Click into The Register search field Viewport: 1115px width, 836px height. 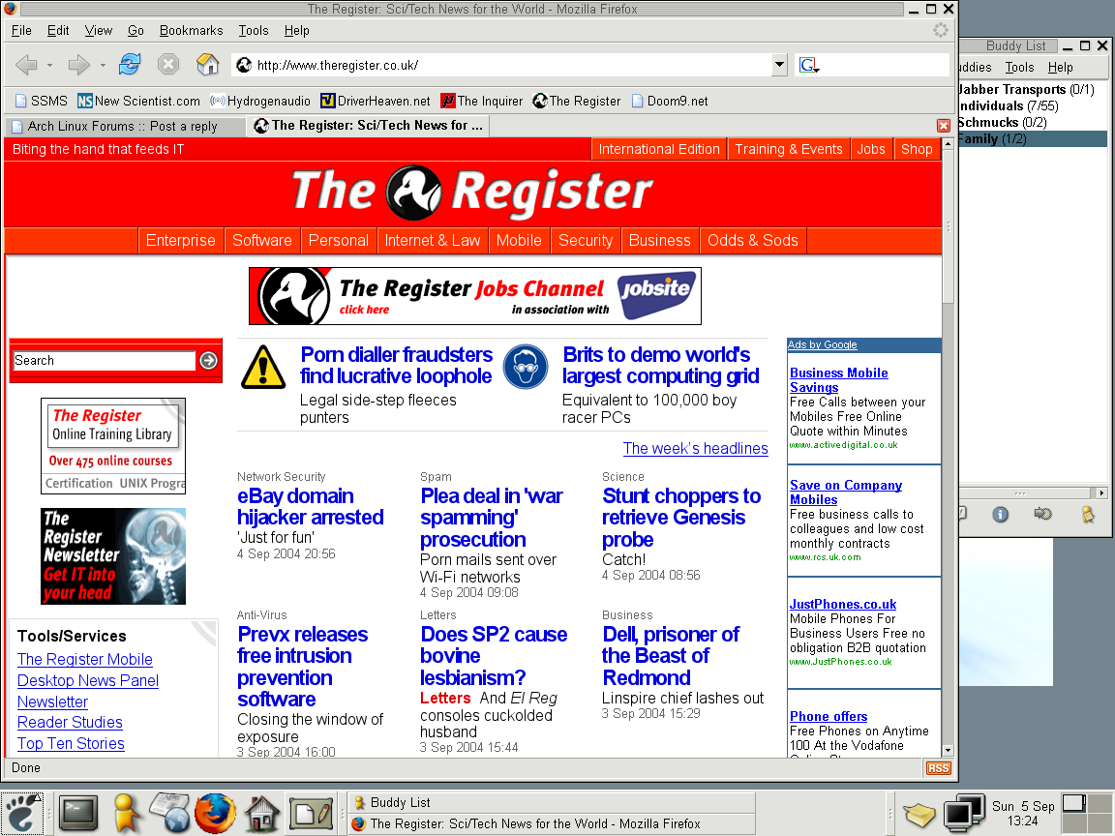105,361
